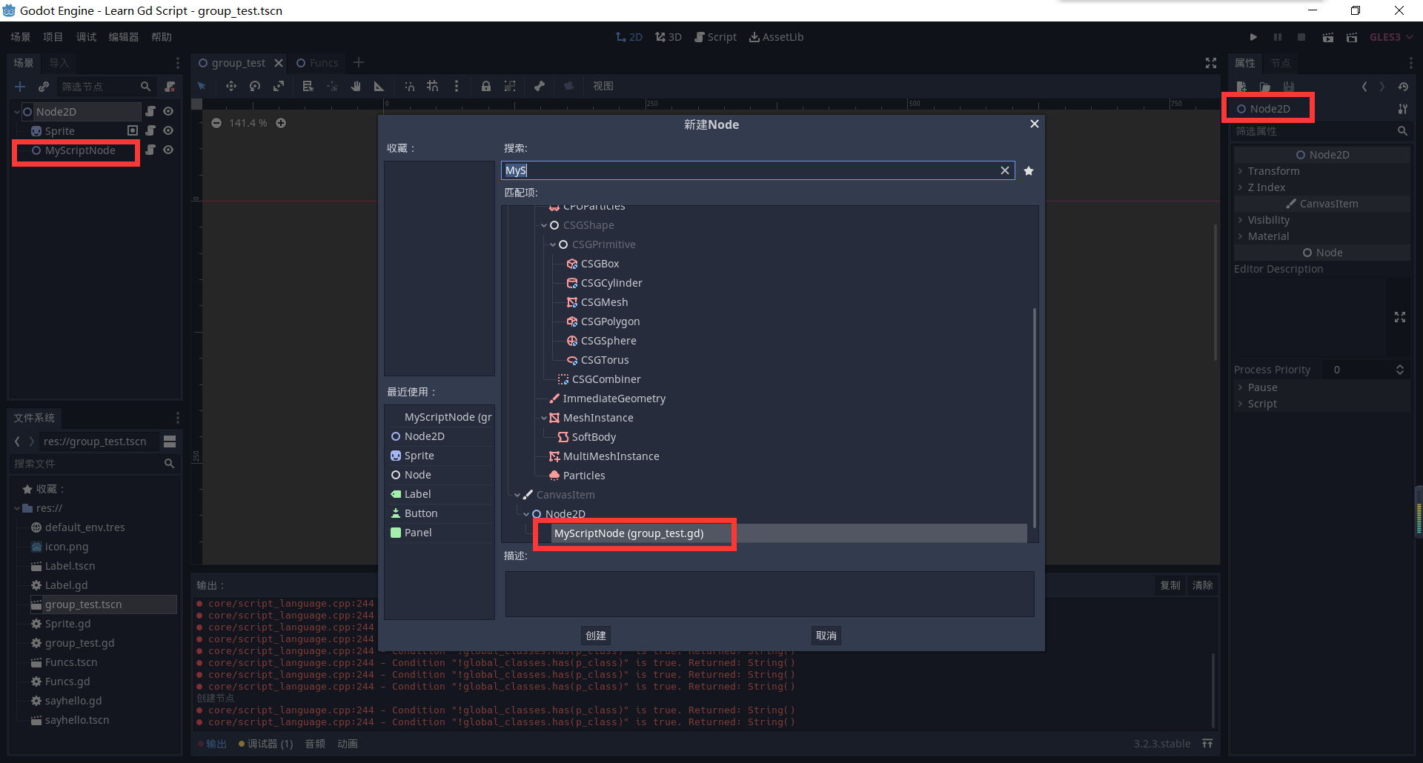
Task: Add a new child node with plus icon
Action: [x=20, y=87]
